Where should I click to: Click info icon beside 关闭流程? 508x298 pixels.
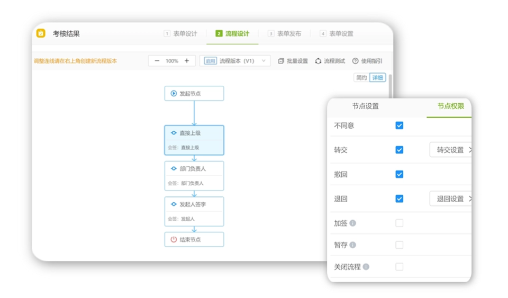[366, 267]
